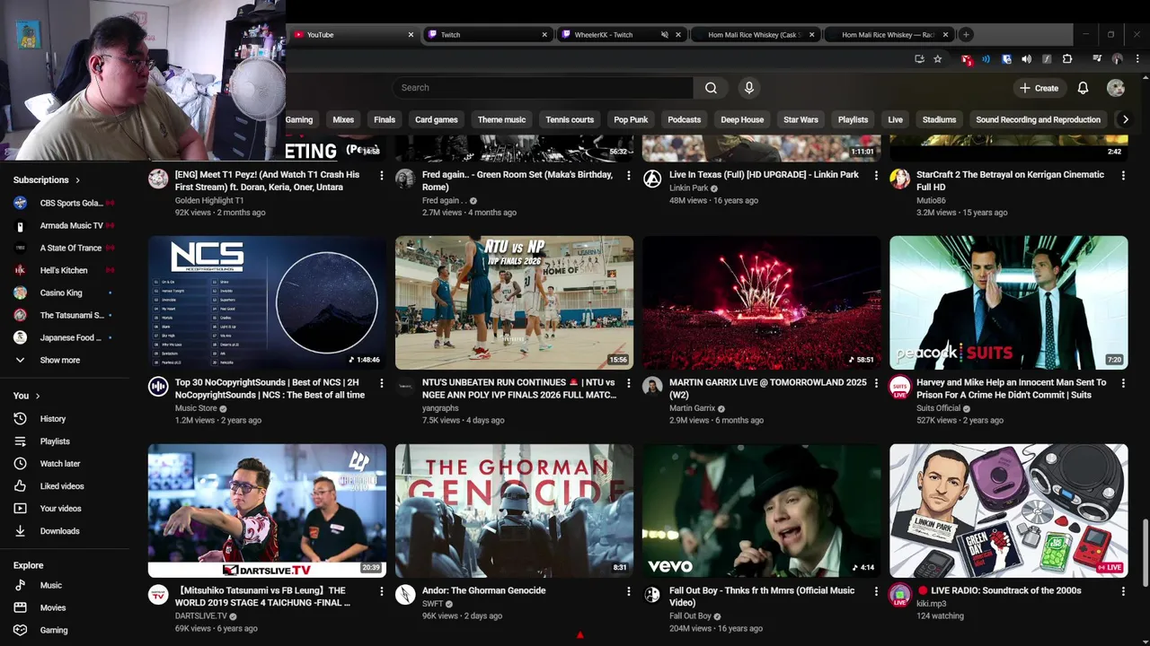Open options for Harvey and Mike Suits video
The image size is (1150, 646).
pyautogui.click(x=1123, y=383)
